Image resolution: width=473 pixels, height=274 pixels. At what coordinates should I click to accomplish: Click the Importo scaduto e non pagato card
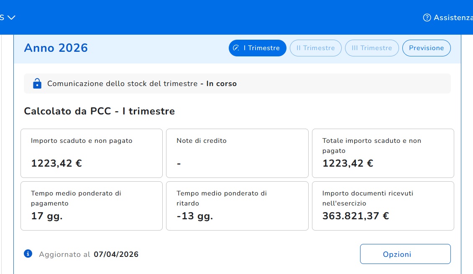pyautogui.click(x=92, y=153)
